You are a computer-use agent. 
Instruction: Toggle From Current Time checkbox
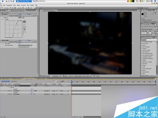pos(142,35)
